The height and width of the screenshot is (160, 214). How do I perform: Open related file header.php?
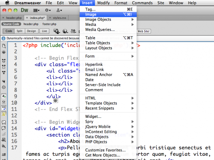tap(31, 24)
